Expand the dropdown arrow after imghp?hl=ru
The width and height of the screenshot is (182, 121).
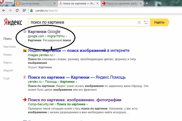tap(66, 36)
